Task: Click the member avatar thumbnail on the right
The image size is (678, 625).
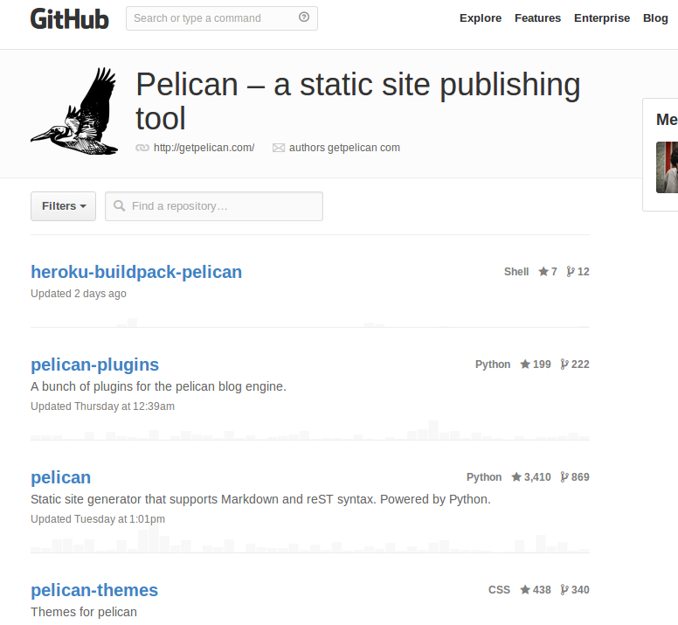Action: tap(667, 167)
